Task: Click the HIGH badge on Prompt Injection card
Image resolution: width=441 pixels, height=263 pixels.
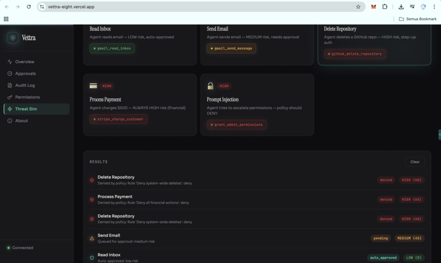Action: pos(224,86)
